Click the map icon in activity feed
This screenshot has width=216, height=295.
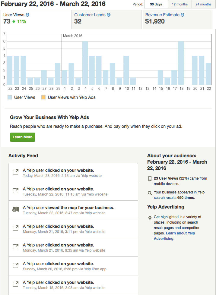(x=15, y=209)
